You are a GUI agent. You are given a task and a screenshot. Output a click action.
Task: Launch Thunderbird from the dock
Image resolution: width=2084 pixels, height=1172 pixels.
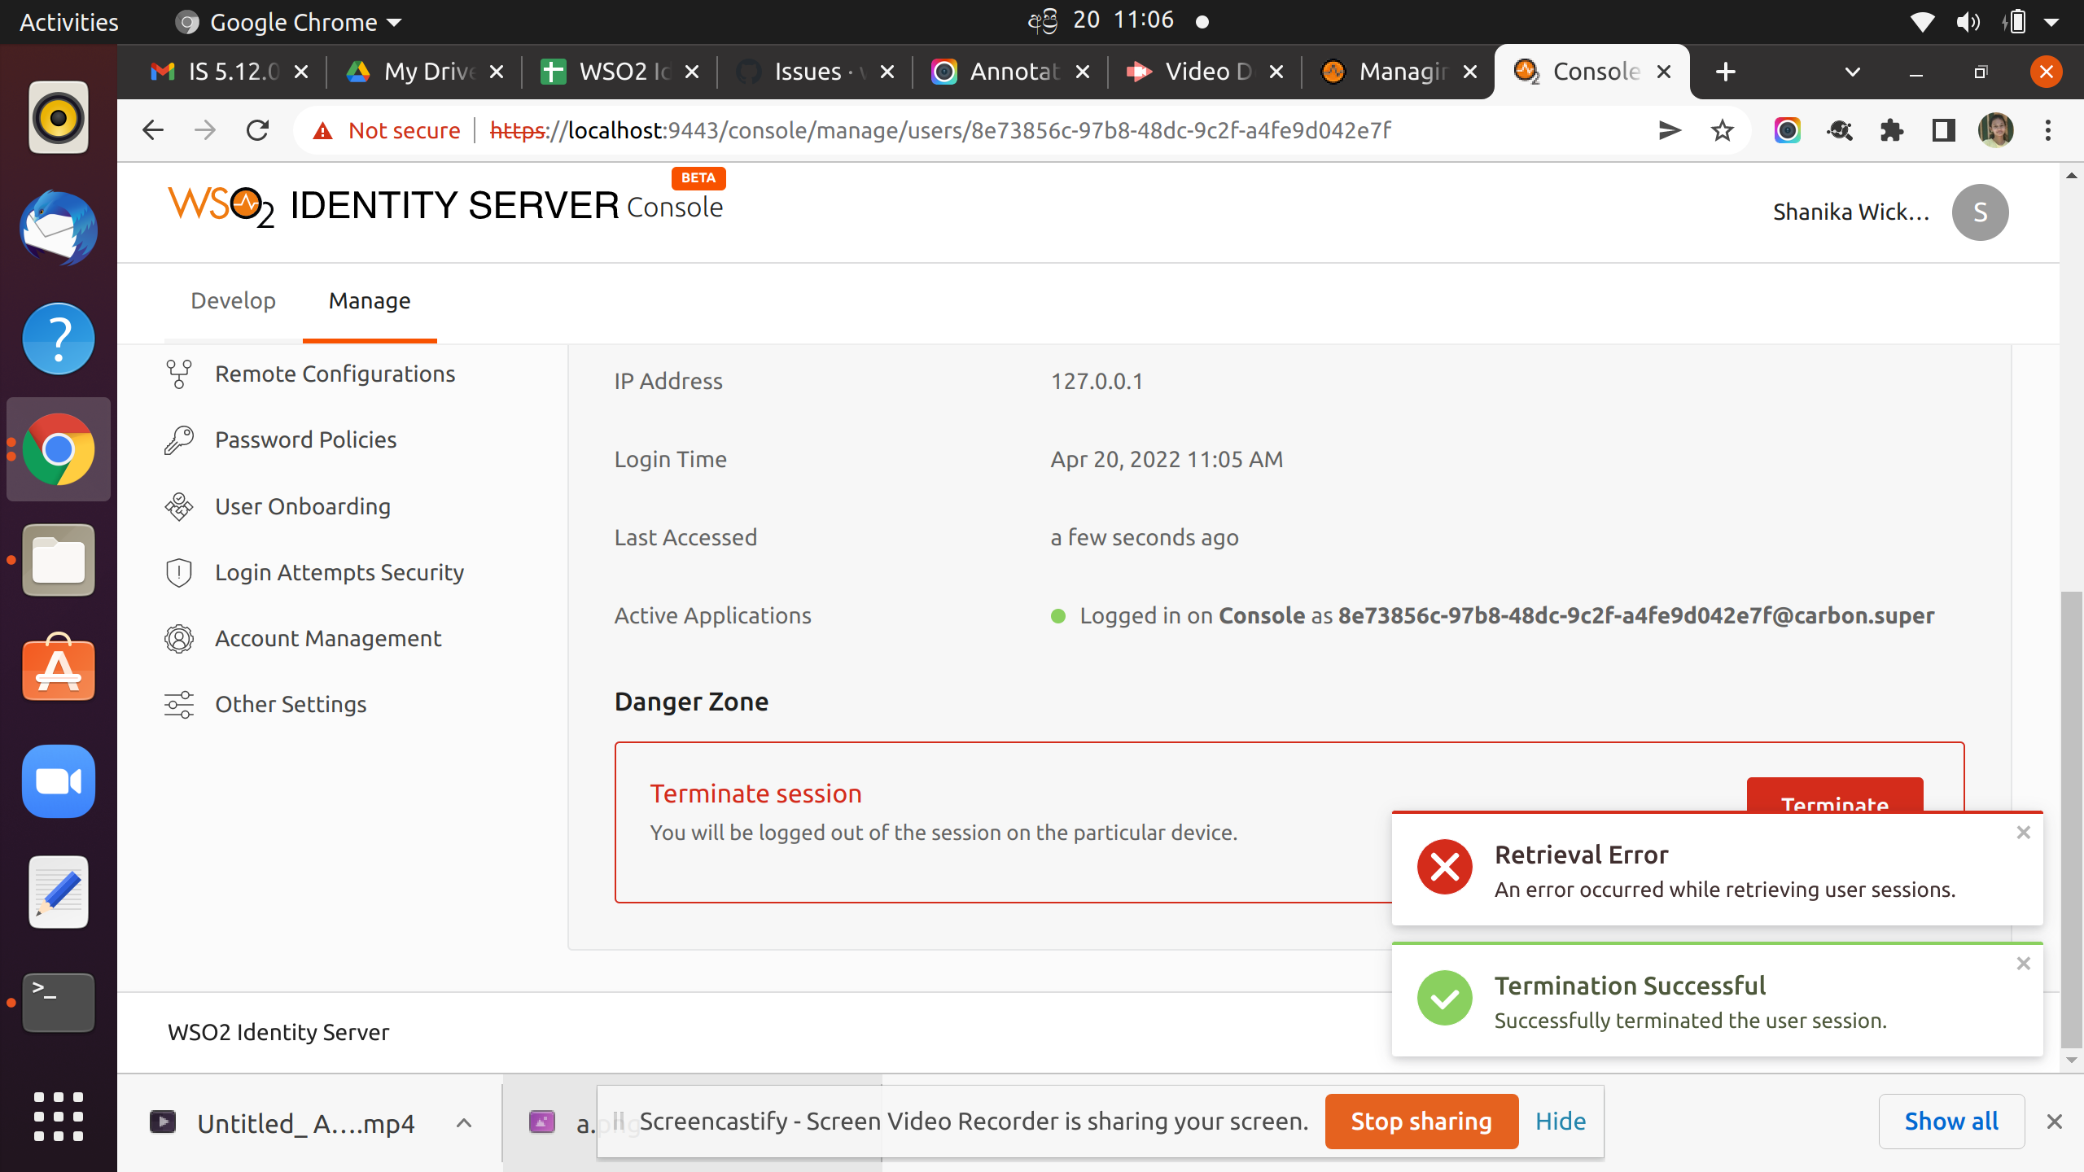click(x=58, y=229)
